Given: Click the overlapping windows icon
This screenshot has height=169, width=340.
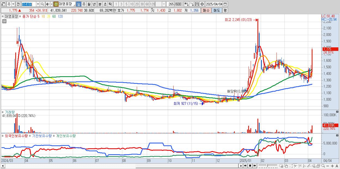Looking at the screenshot, I should tap(286, 166).
